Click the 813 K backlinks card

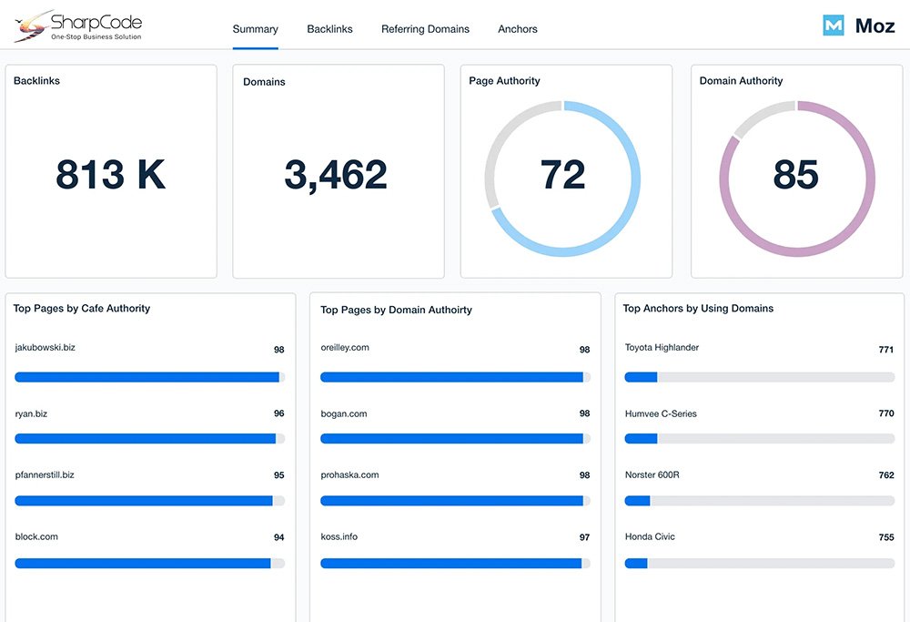pos(111,174)
